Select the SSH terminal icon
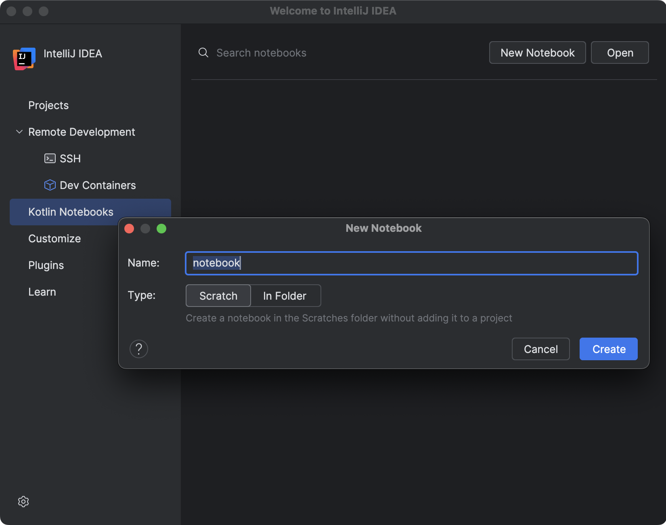 (x=49, y=158)
